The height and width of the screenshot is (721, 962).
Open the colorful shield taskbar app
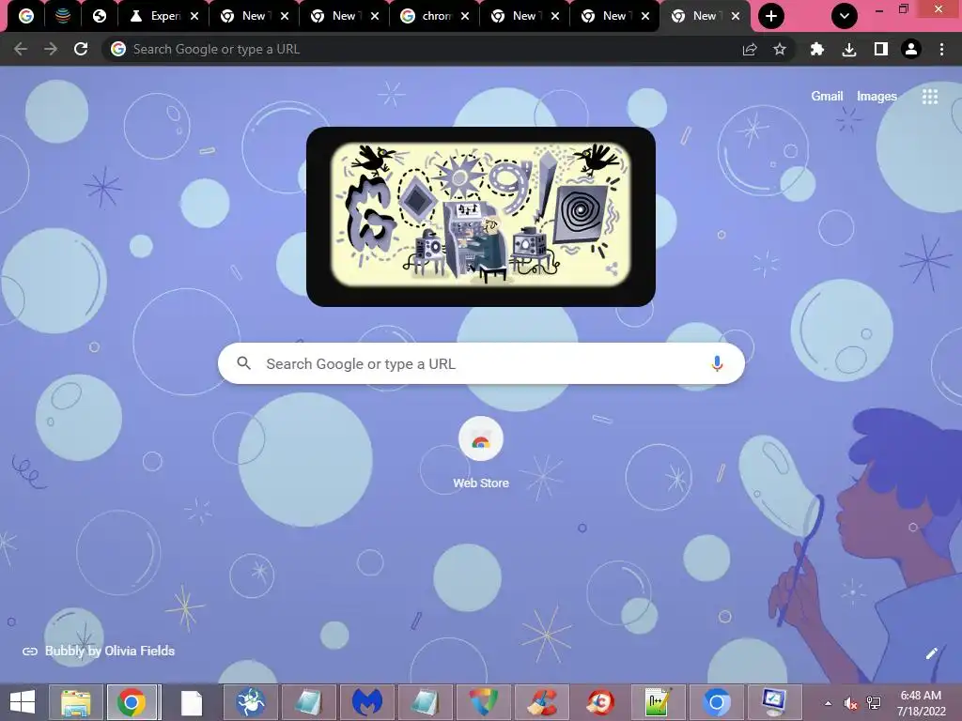[x=484, y=702]
